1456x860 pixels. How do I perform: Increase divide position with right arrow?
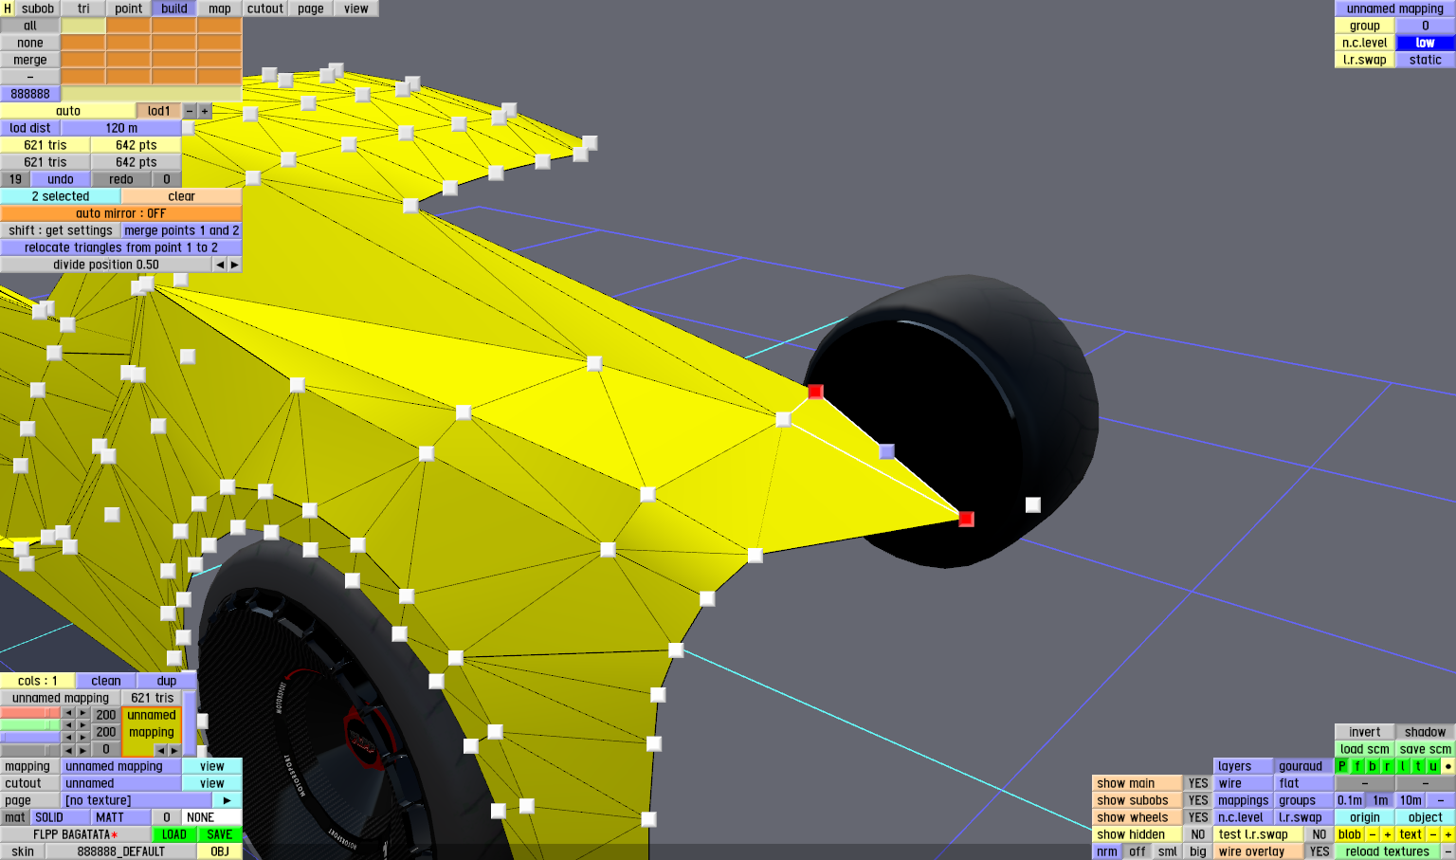(235, 265)
